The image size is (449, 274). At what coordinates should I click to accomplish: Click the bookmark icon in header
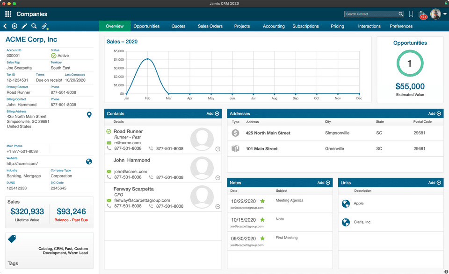411,14
